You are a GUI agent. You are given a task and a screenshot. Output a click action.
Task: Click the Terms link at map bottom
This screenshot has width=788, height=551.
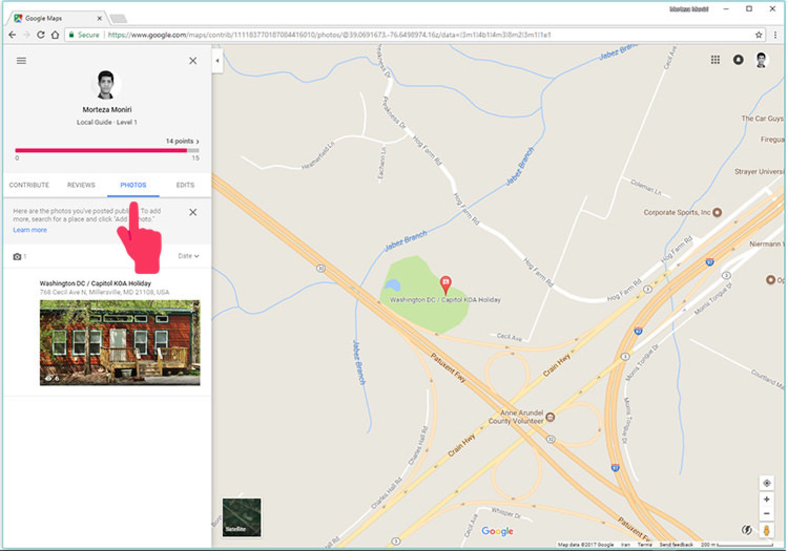[644, 544]
